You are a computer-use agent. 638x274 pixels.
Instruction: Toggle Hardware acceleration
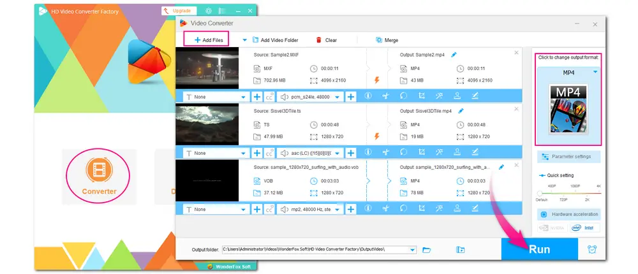pyautogui.click(x=569, y=214)
